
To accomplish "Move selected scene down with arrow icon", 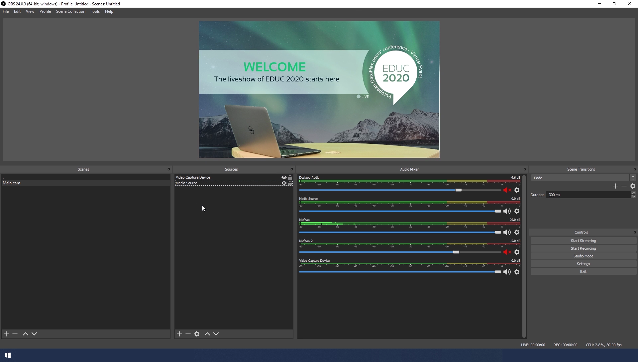I will pos(34,334).
